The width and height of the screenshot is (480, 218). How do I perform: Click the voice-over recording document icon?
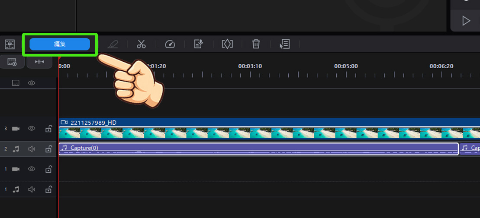pos(199,44)
